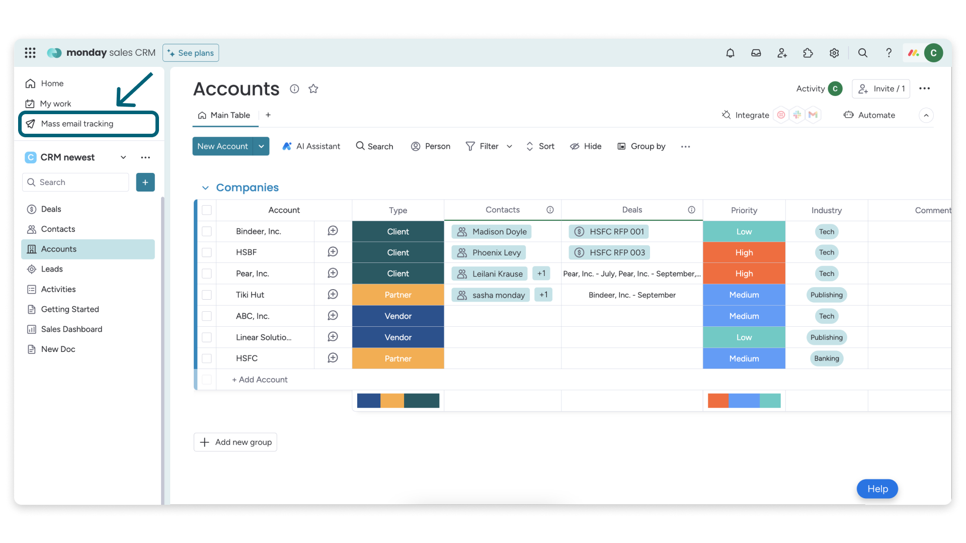Click the invite members icon in top bar
966x543 pixels.
coord(782,53)
